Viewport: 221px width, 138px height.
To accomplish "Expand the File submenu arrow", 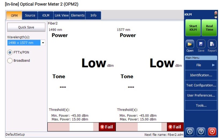I will (213, 65).
